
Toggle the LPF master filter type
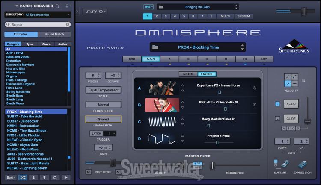198,164
